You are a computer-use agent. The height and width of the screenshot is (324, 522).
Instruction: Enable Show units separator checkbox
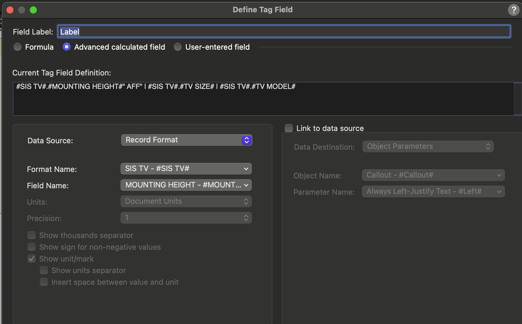pos(44,270)
